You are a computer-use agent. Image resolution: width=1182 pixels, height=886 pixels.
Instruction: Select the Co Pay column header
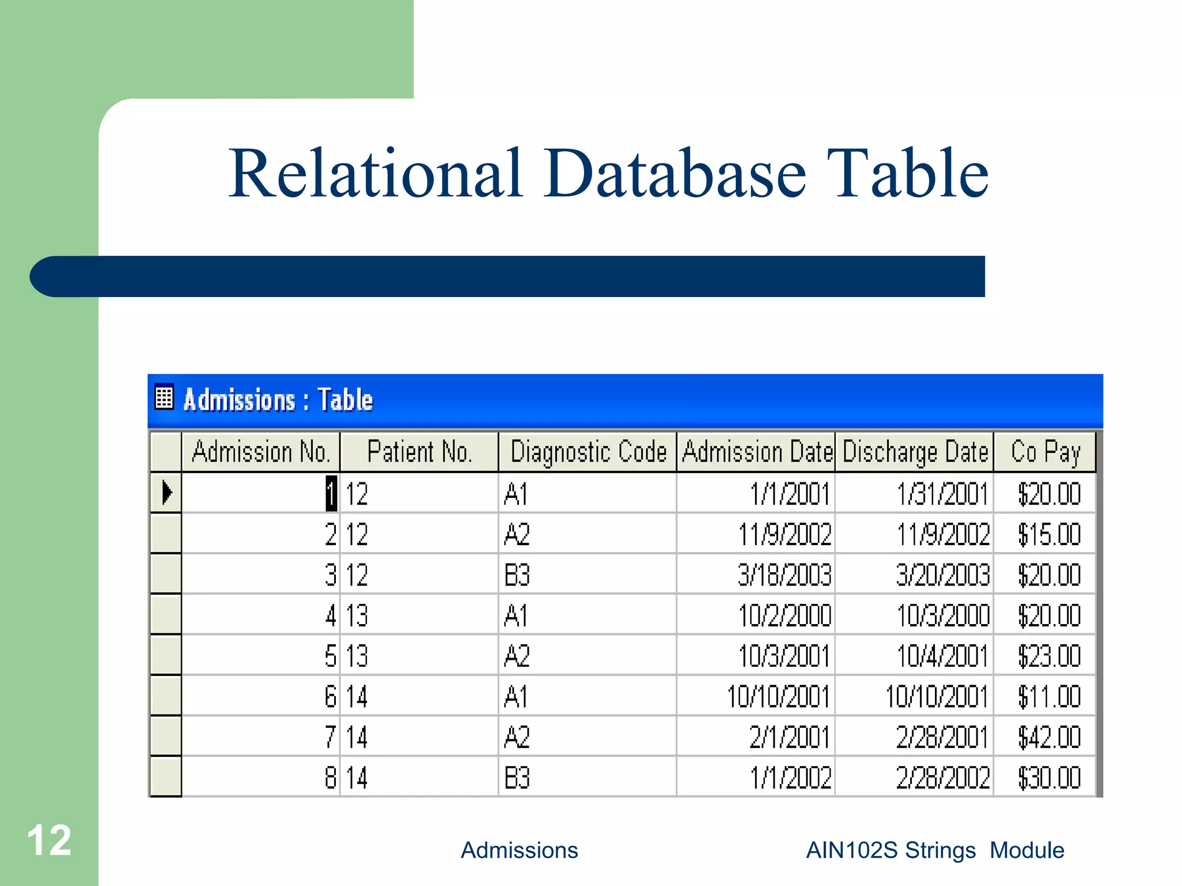(x=1045, y=452)
